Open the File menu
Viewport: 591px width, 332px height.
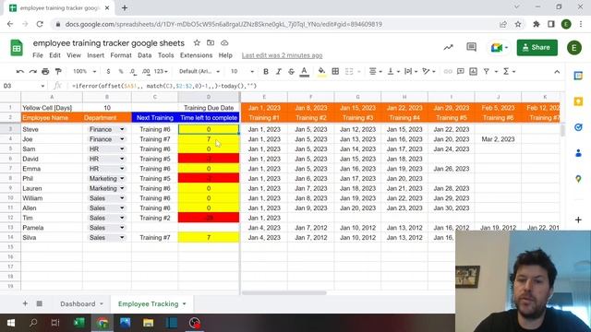tap(38, 55)
